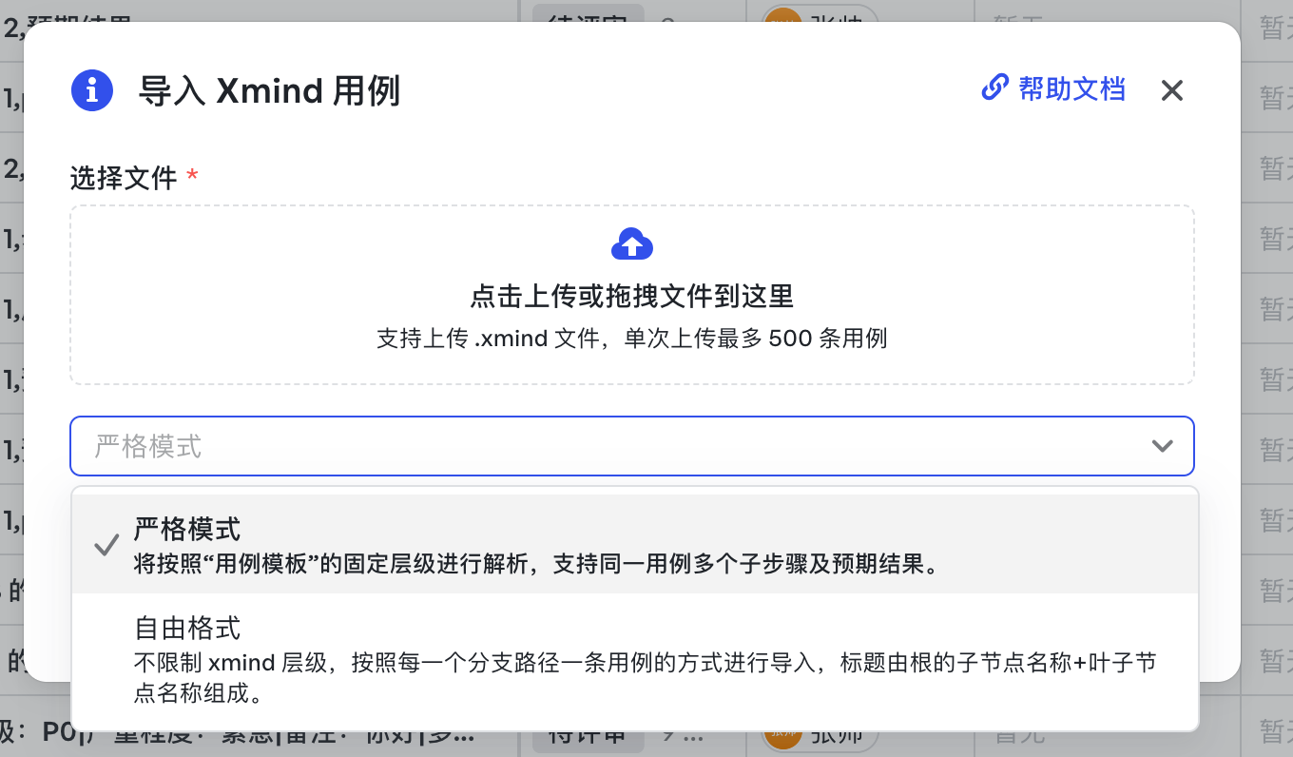
Task: Open the 帮助文档 help link
Action: click(1053, 89)
